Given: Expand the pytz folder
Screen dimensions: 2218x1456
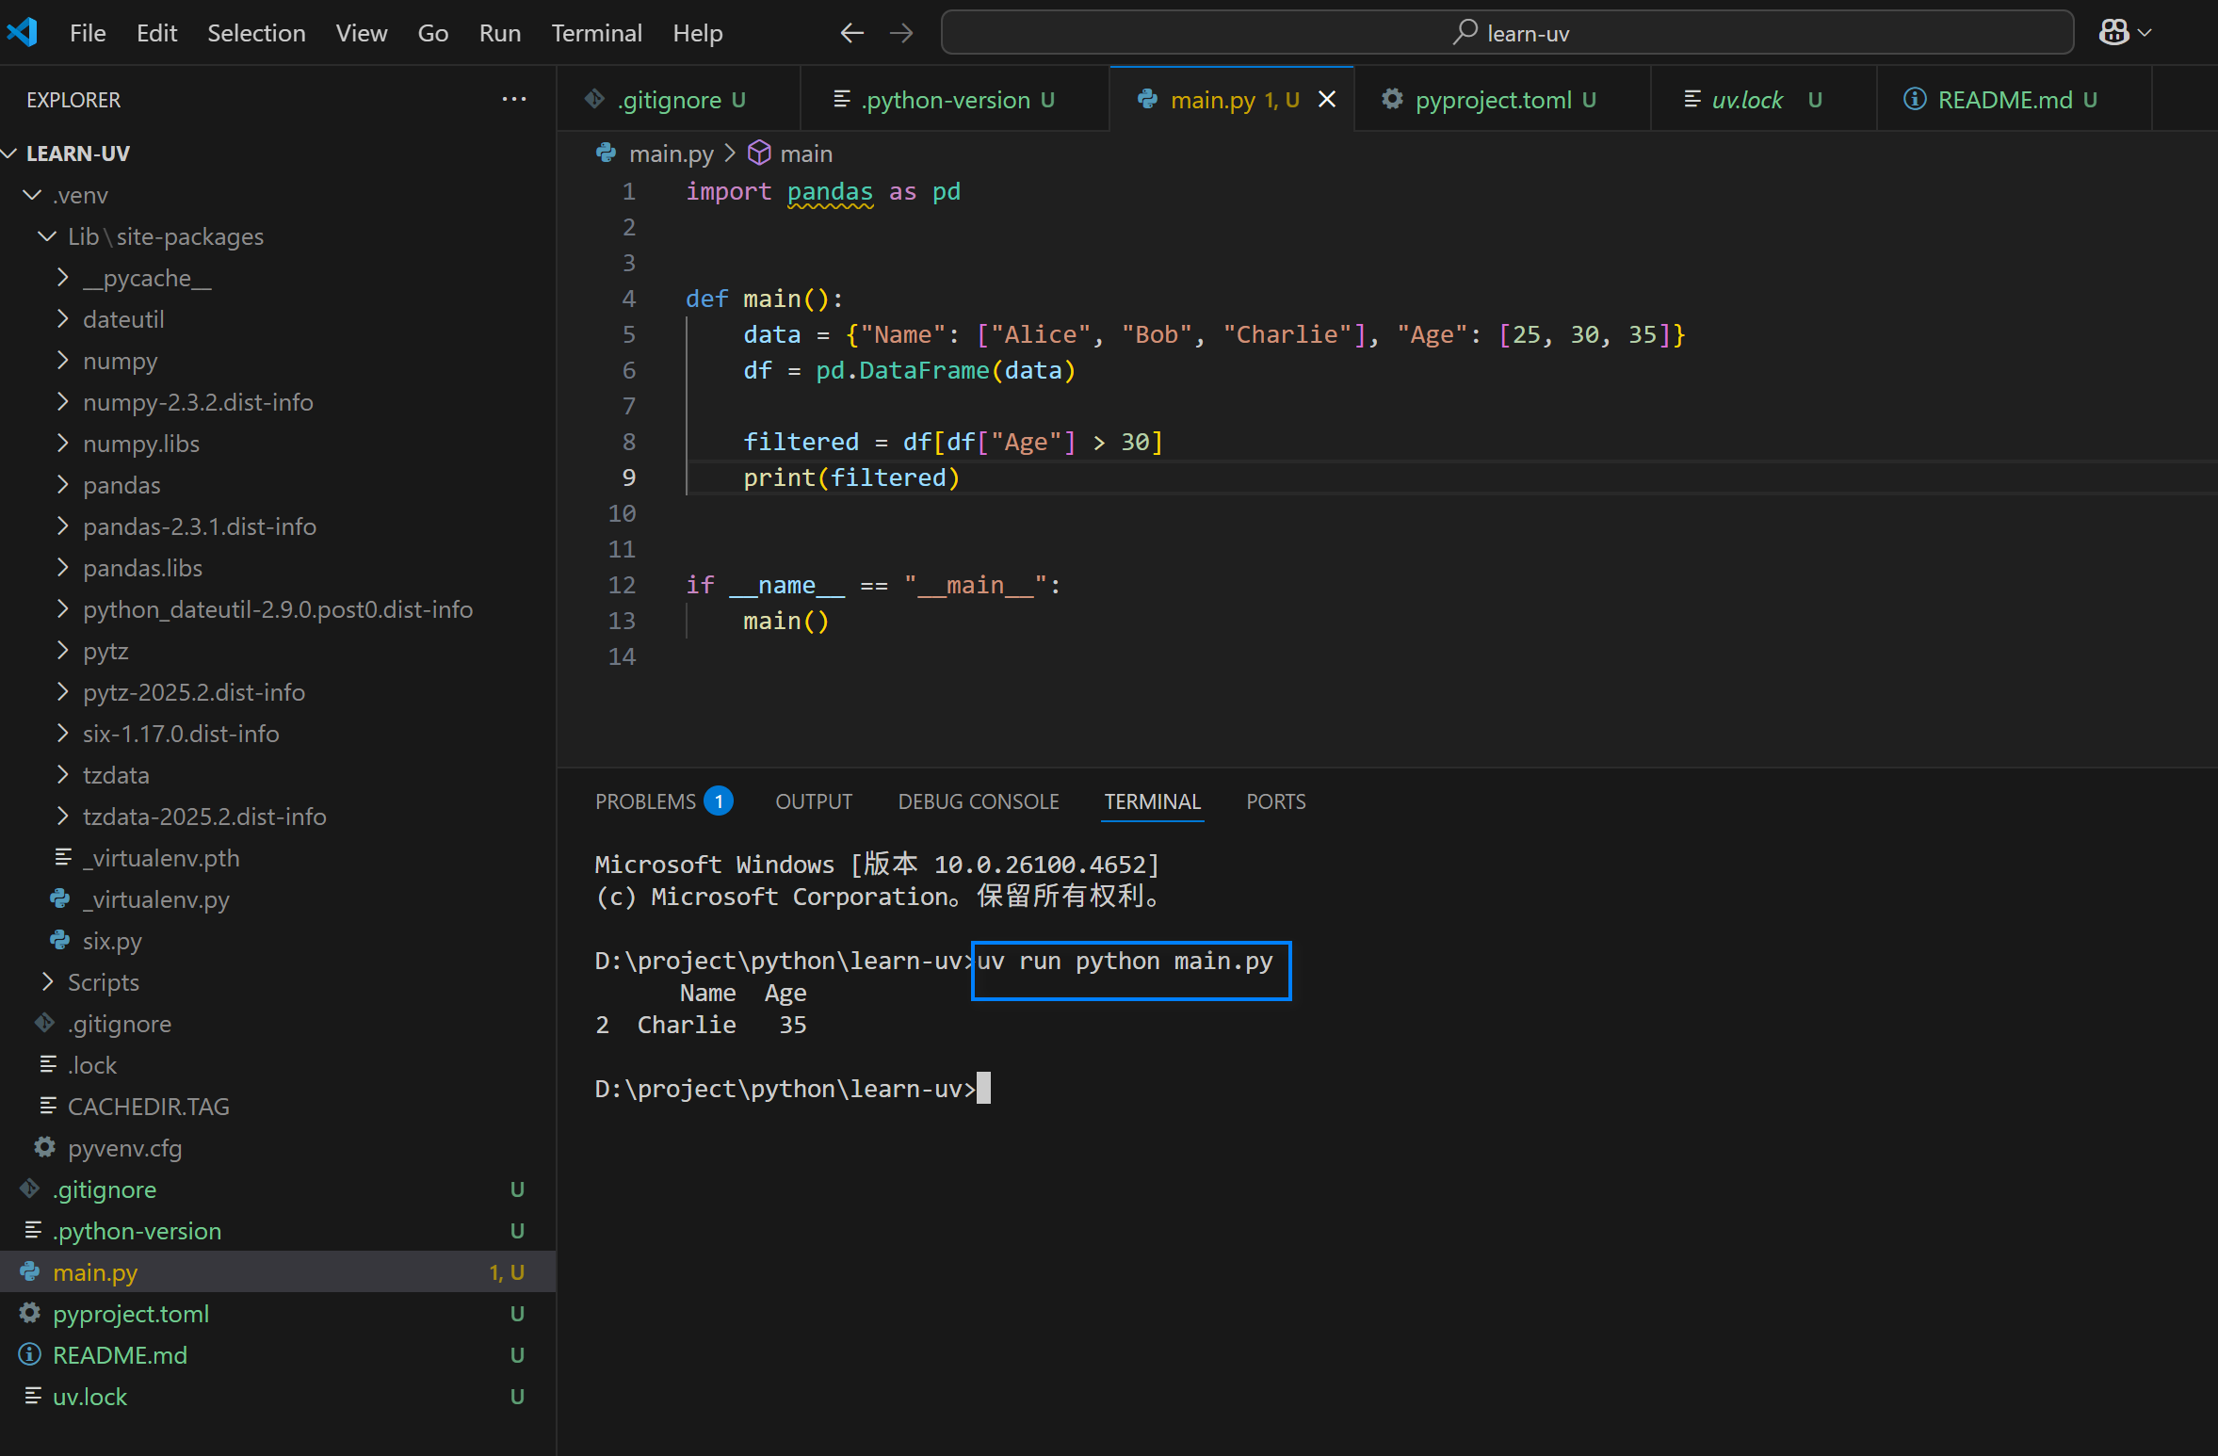Looking at the screenshot, I should (278, 651).
